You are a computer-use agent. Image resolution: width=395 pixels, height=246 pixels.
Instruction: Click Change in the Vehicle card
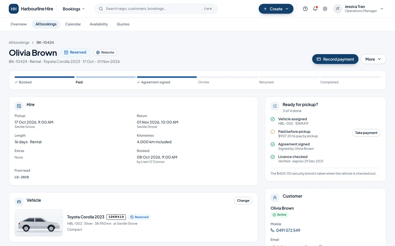tap(243, 201)
